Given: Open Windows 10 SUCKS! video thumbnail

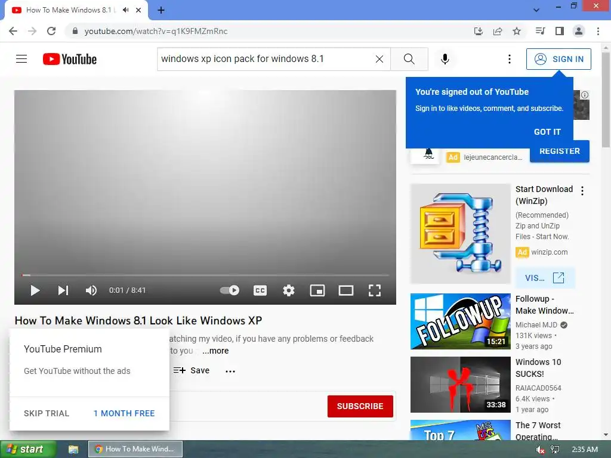Looking at the screenshot, I should 460,385.
